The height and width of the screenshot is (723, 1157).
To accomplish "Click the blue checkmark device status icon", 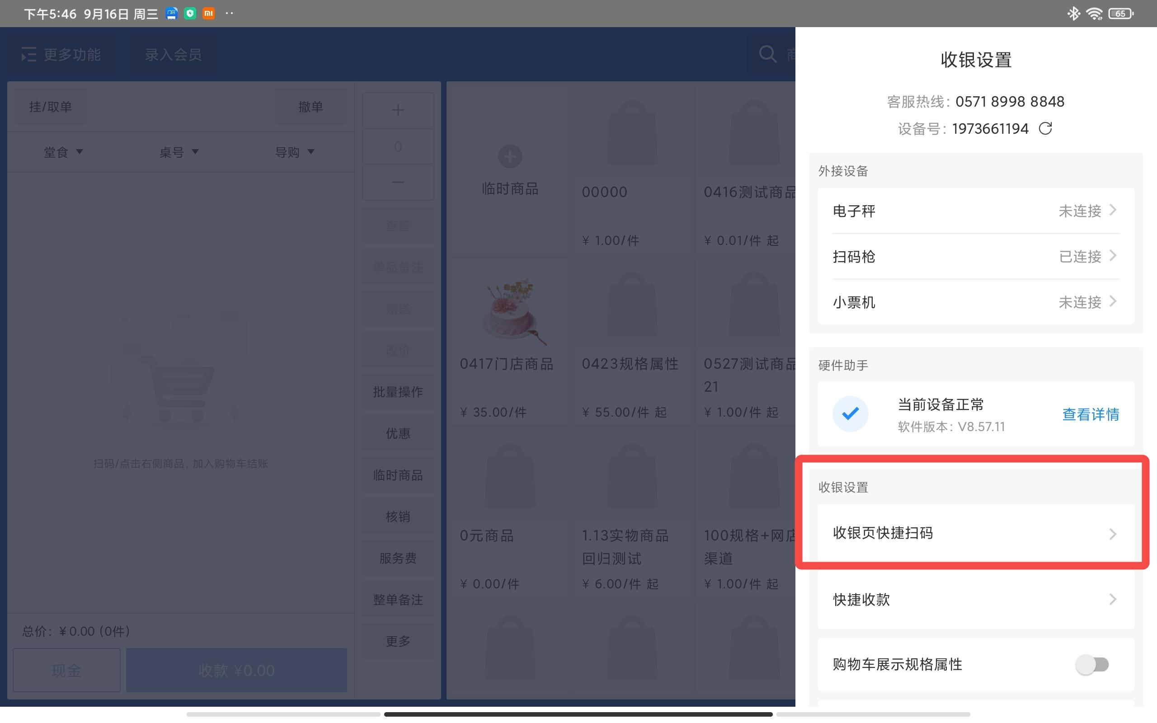I will [850, 413].
